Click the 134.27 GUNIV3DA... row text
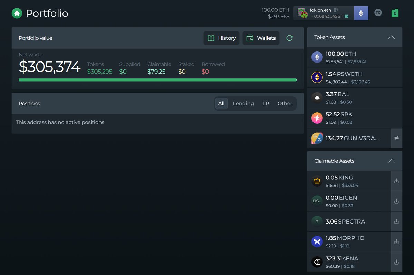This screenshot has height=275, width=414. click(352, 138)
